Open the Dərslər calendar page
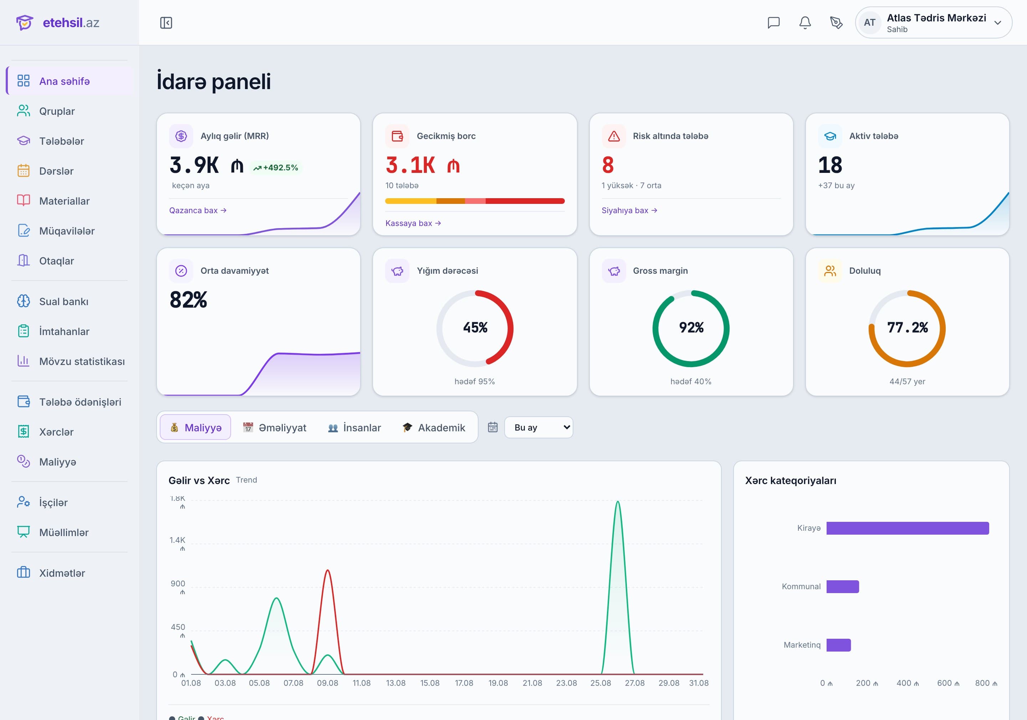This screenshot has height=720, width=1027. pos(70,171)
